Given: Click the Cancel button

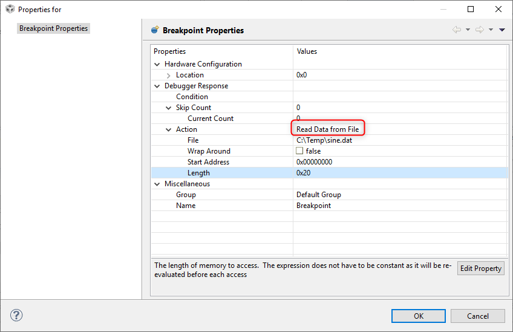Looking at the screenshot, I should point(477,316).
